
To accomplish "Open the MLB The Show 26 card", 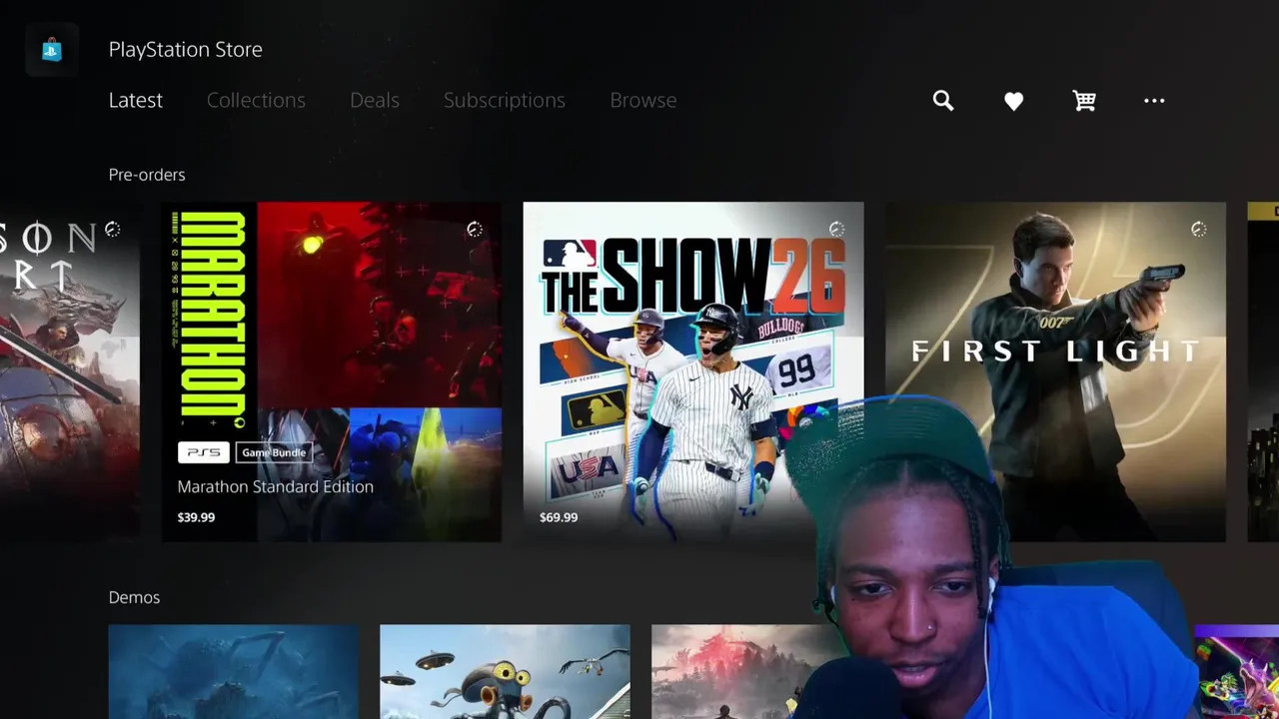I will [693, 371].
